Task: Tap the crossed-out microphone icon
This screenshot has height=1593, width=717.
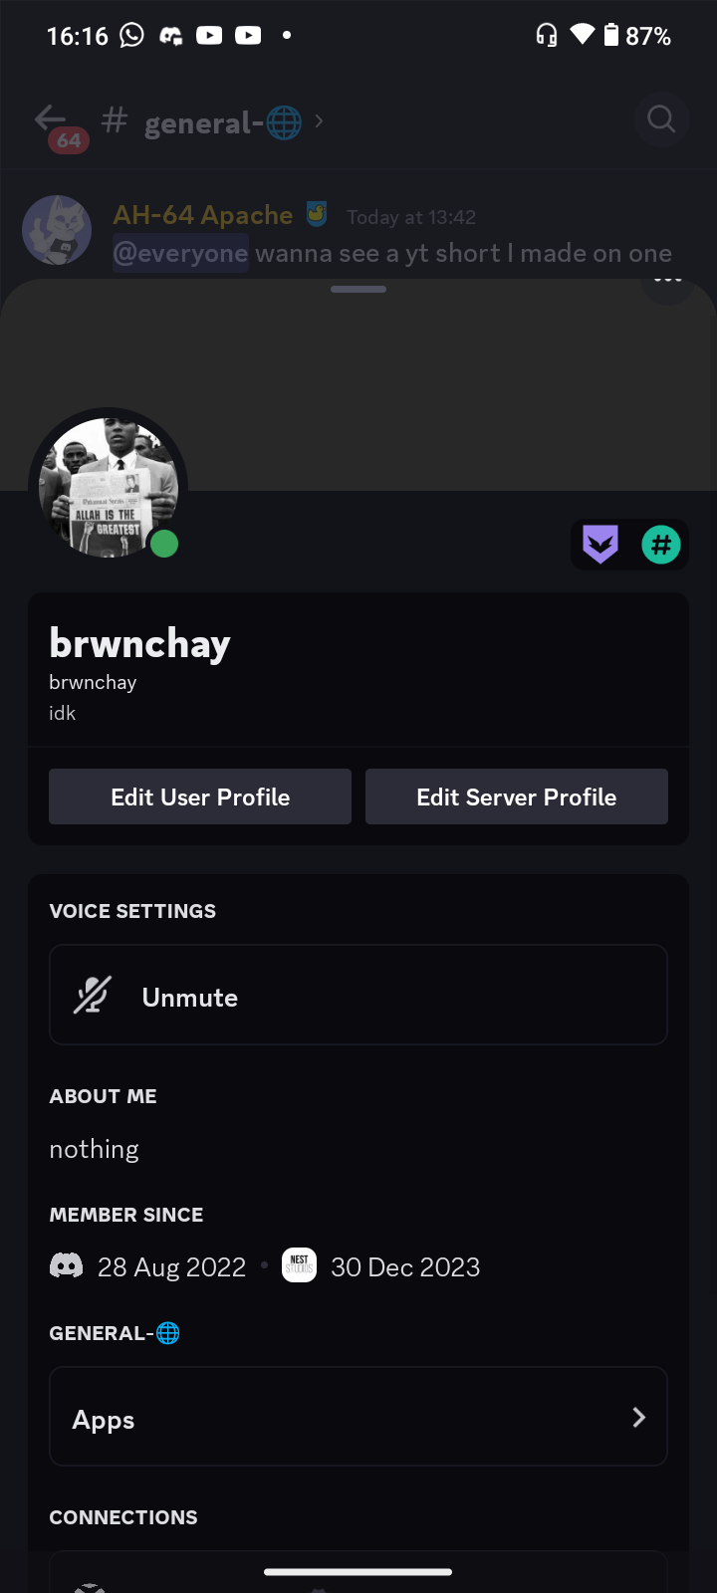Action: tap(93, 996)
